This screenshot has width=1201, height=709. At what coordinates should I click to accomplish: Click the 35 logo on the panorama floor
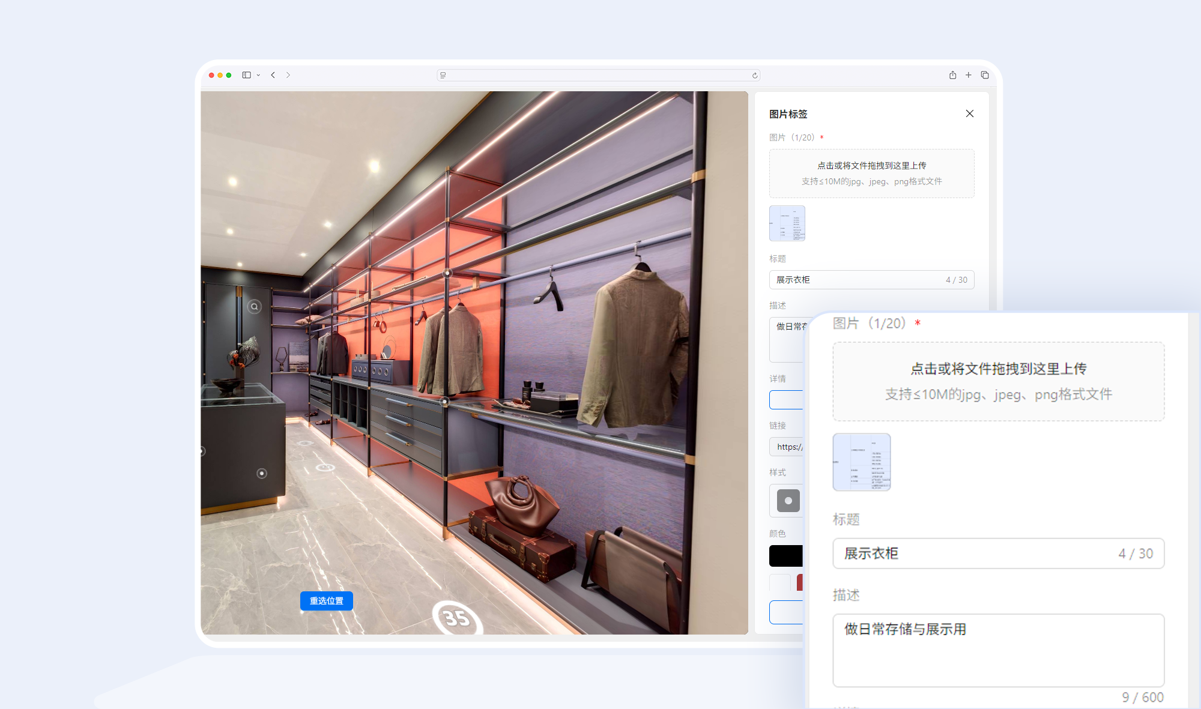[458, 617]
